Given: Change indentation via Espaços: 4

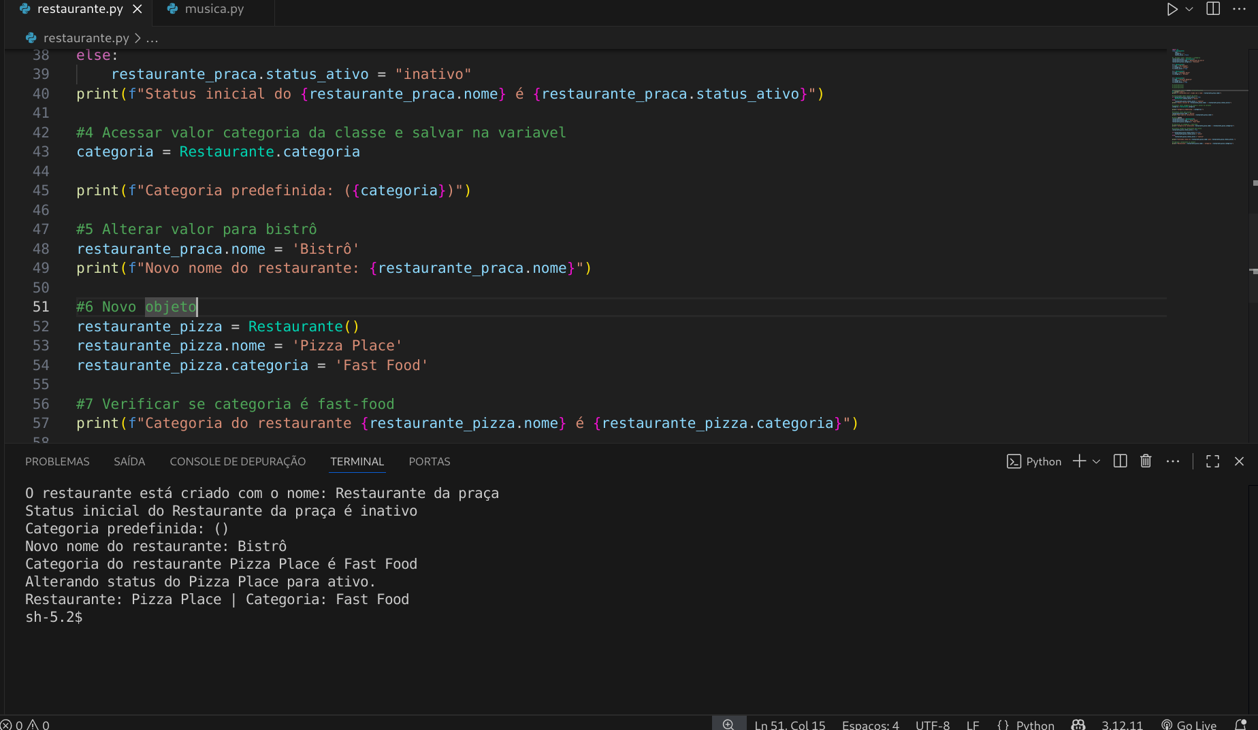Looking at the screenshot, I should (x=870, y=725).
